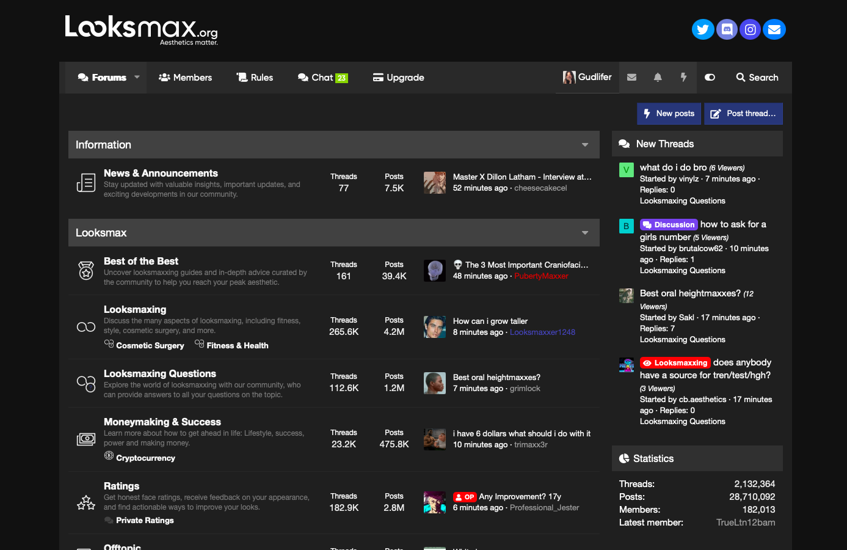Viewport: 847px width, 550px height.
Task: Open the Private Ratings subforum link
Action: [x=145, y=520]
